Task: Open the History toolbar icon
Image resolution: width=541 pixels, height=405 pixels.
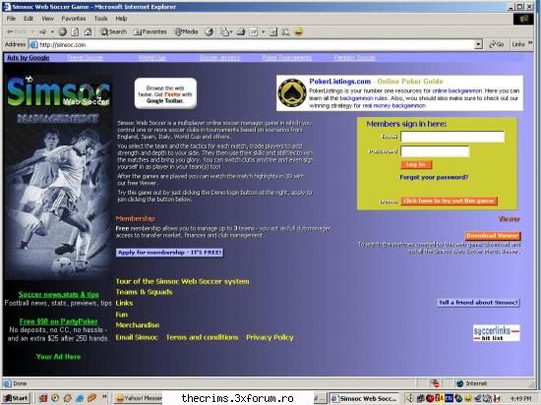Action: tap(209, 32)
